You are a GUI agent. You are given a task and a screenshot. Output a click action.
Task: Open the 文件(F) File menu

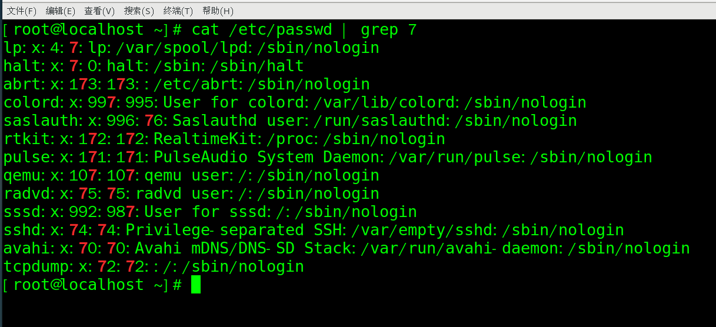point(21,11)
